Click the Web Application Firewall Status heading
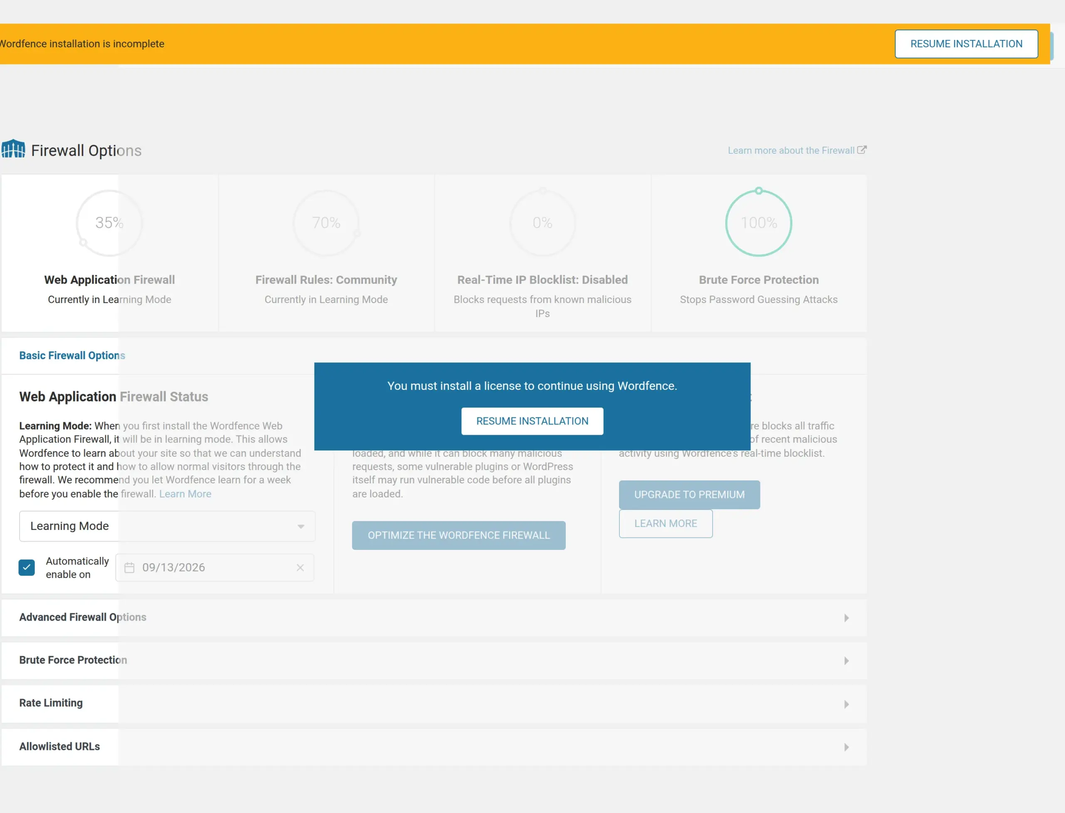 (114, 397)
